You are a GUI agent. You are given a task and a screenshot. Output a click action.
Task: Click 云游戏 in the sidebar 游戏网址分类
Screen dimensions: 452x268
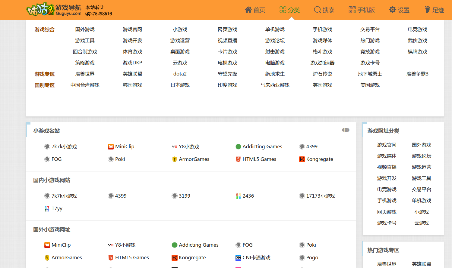coord(421,223)
